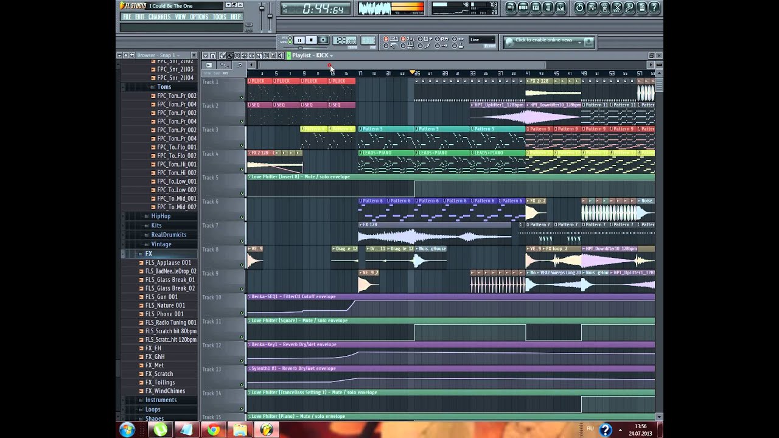Open the question mark help button
The height and width of the screenshot is (438, 779).
click(654, 8)
